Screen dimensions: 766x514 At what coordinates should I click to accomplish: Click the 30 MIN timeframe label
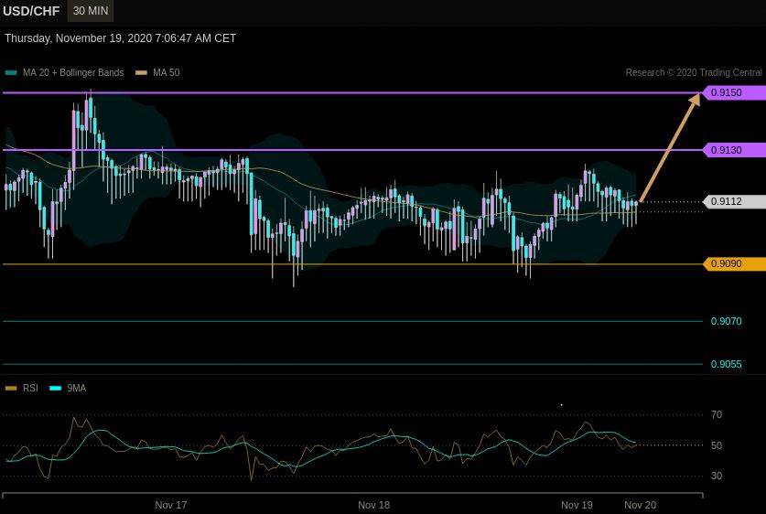coord(91,11)
